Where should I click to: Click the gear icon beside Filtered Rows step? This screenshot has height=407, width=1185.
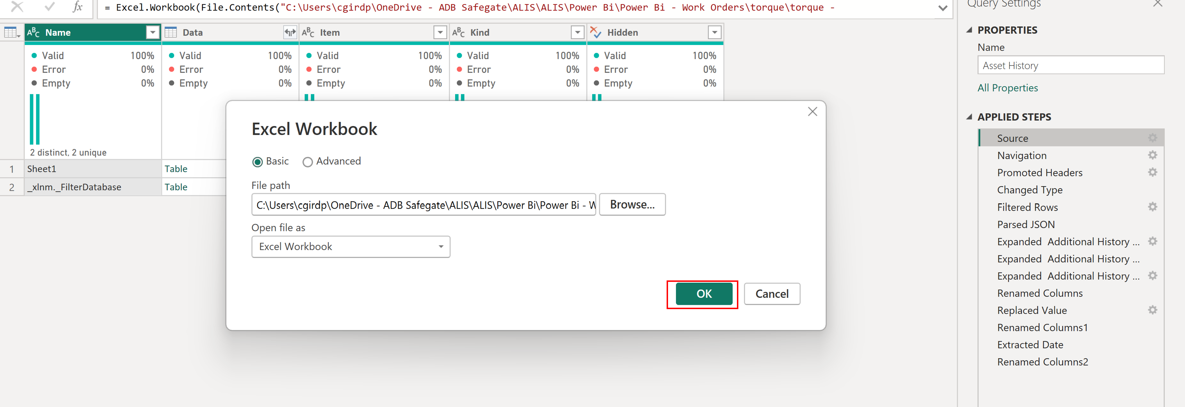point(1152,207)
